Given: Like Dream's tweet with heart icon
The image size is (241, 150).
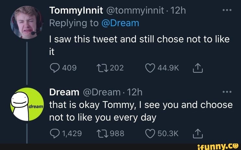Looking at the screenshot, I should [151, 133].
